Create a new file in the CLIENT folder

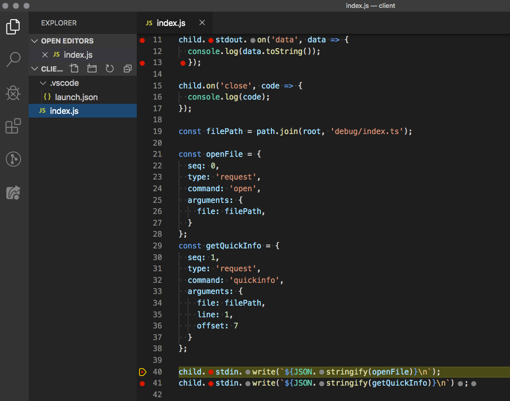click(74, 68)
